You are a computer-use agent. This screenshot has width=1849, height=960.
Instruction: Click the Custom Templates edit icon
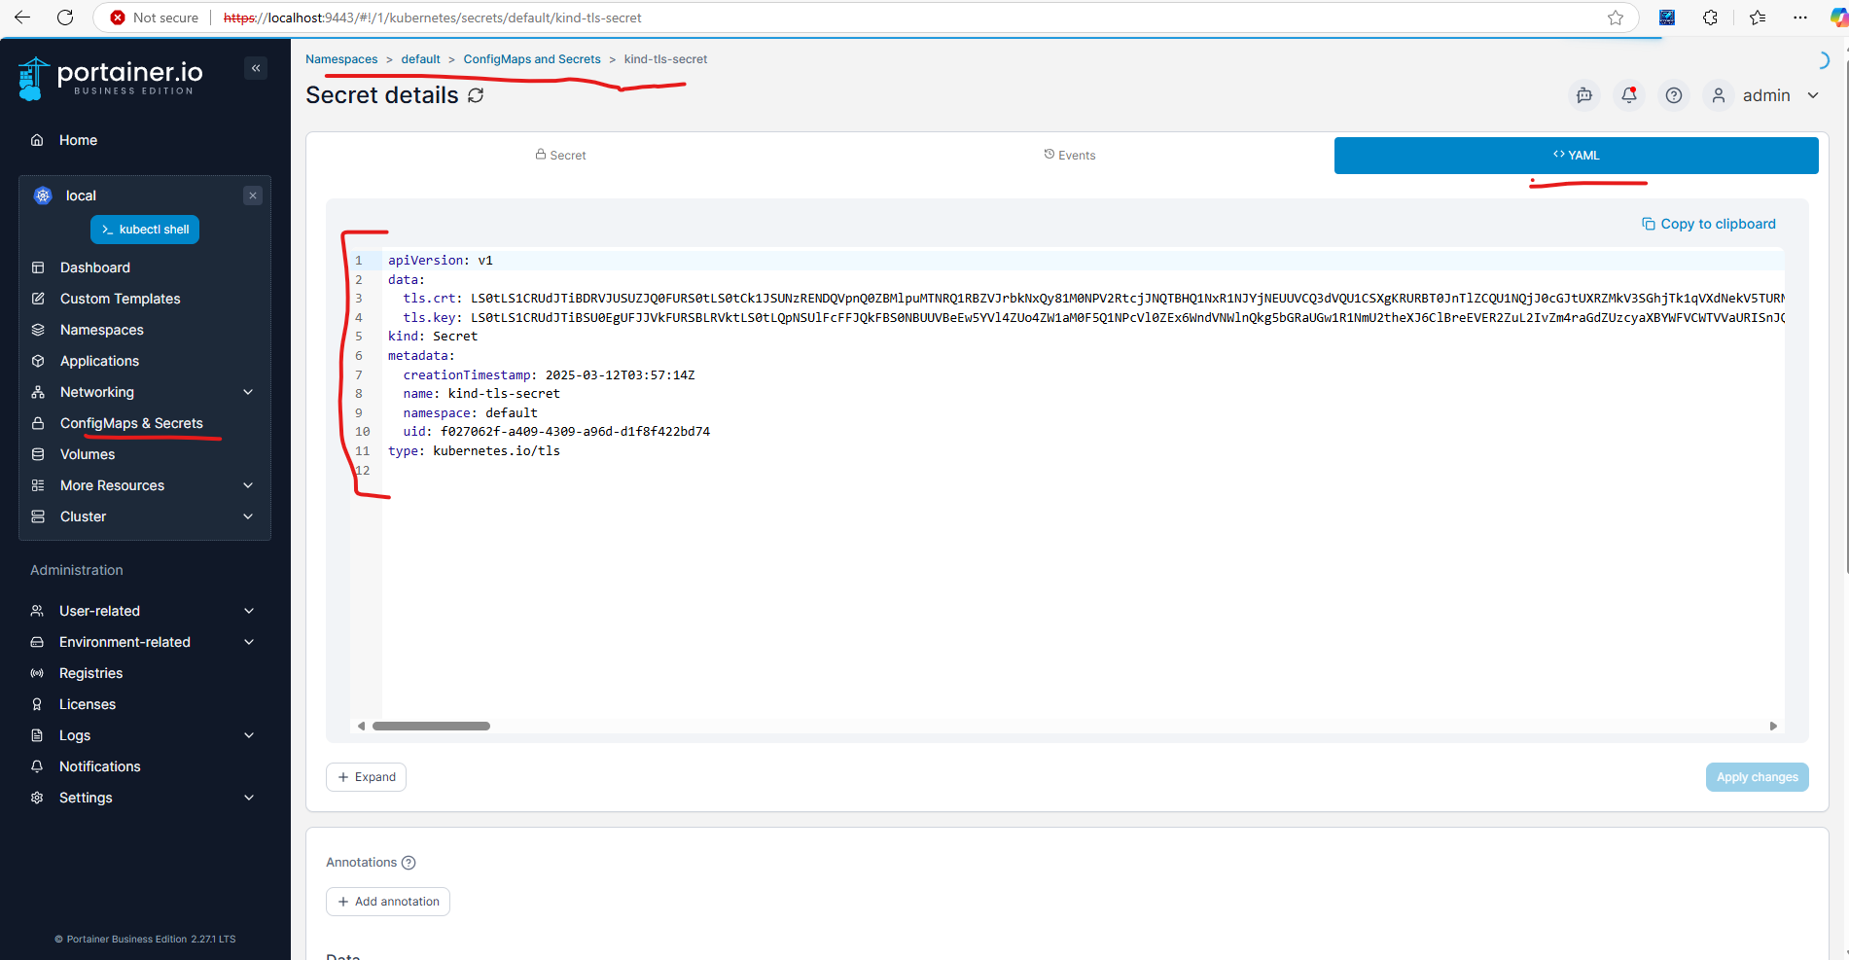tap(38, 299)
